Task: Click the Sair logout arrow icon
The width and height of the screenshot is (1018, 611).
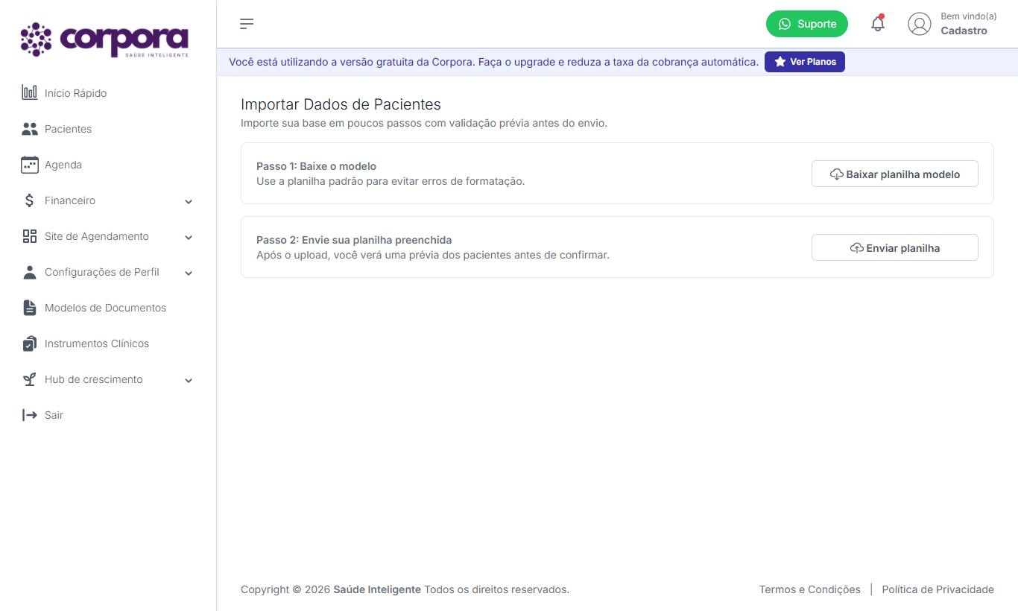Action: coord(30,415)
